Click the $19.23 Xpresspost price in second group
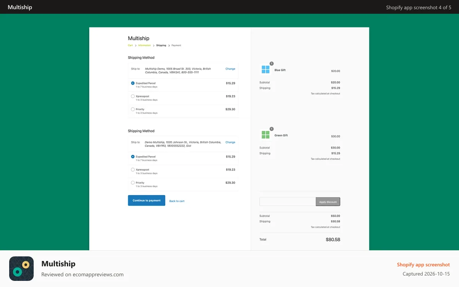The image size is (459, 287). pyautogui.click(x=230, y=170)
